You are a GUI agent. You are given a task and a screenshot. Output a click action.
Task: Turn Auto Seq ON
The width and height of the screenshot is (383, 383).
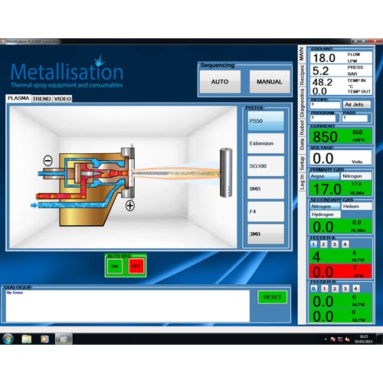coord(115,266)
